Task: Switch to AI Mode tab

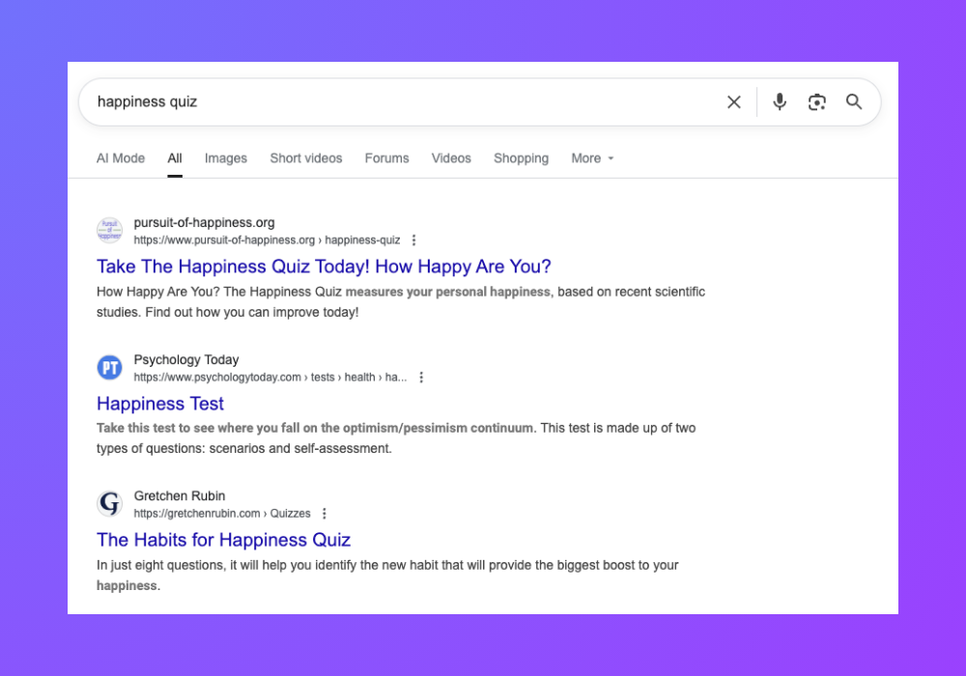Action: coord(121,158)
